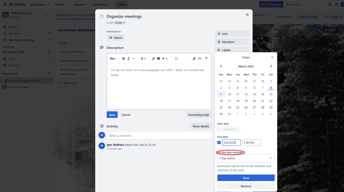Image resolution: width=344 pixels, height=192 pixels.
Task: Toggle bold formatting in description editor
Action: click(x=124, y=59)
